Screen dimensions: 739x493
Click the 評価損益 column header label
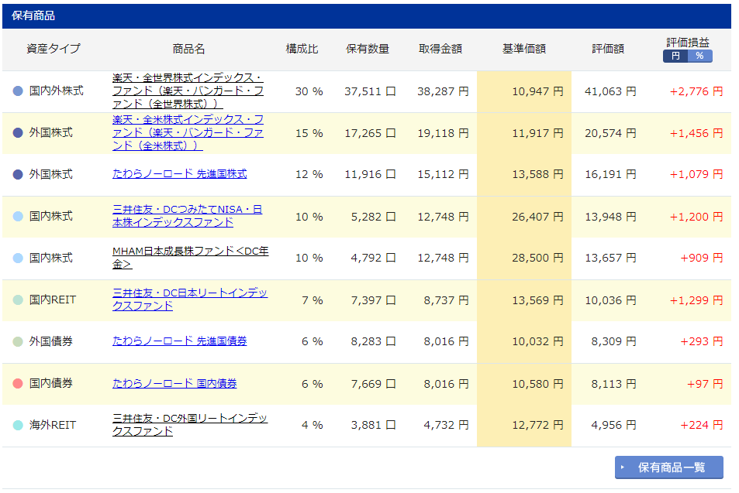pyautogui.click(x=688, y=43)
